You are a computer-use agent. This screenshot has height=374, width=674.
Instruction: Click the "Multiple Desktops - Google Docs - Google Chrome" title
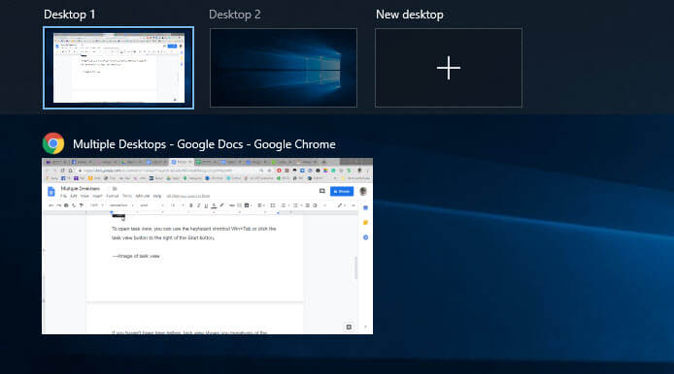click(x=204, y=144)
